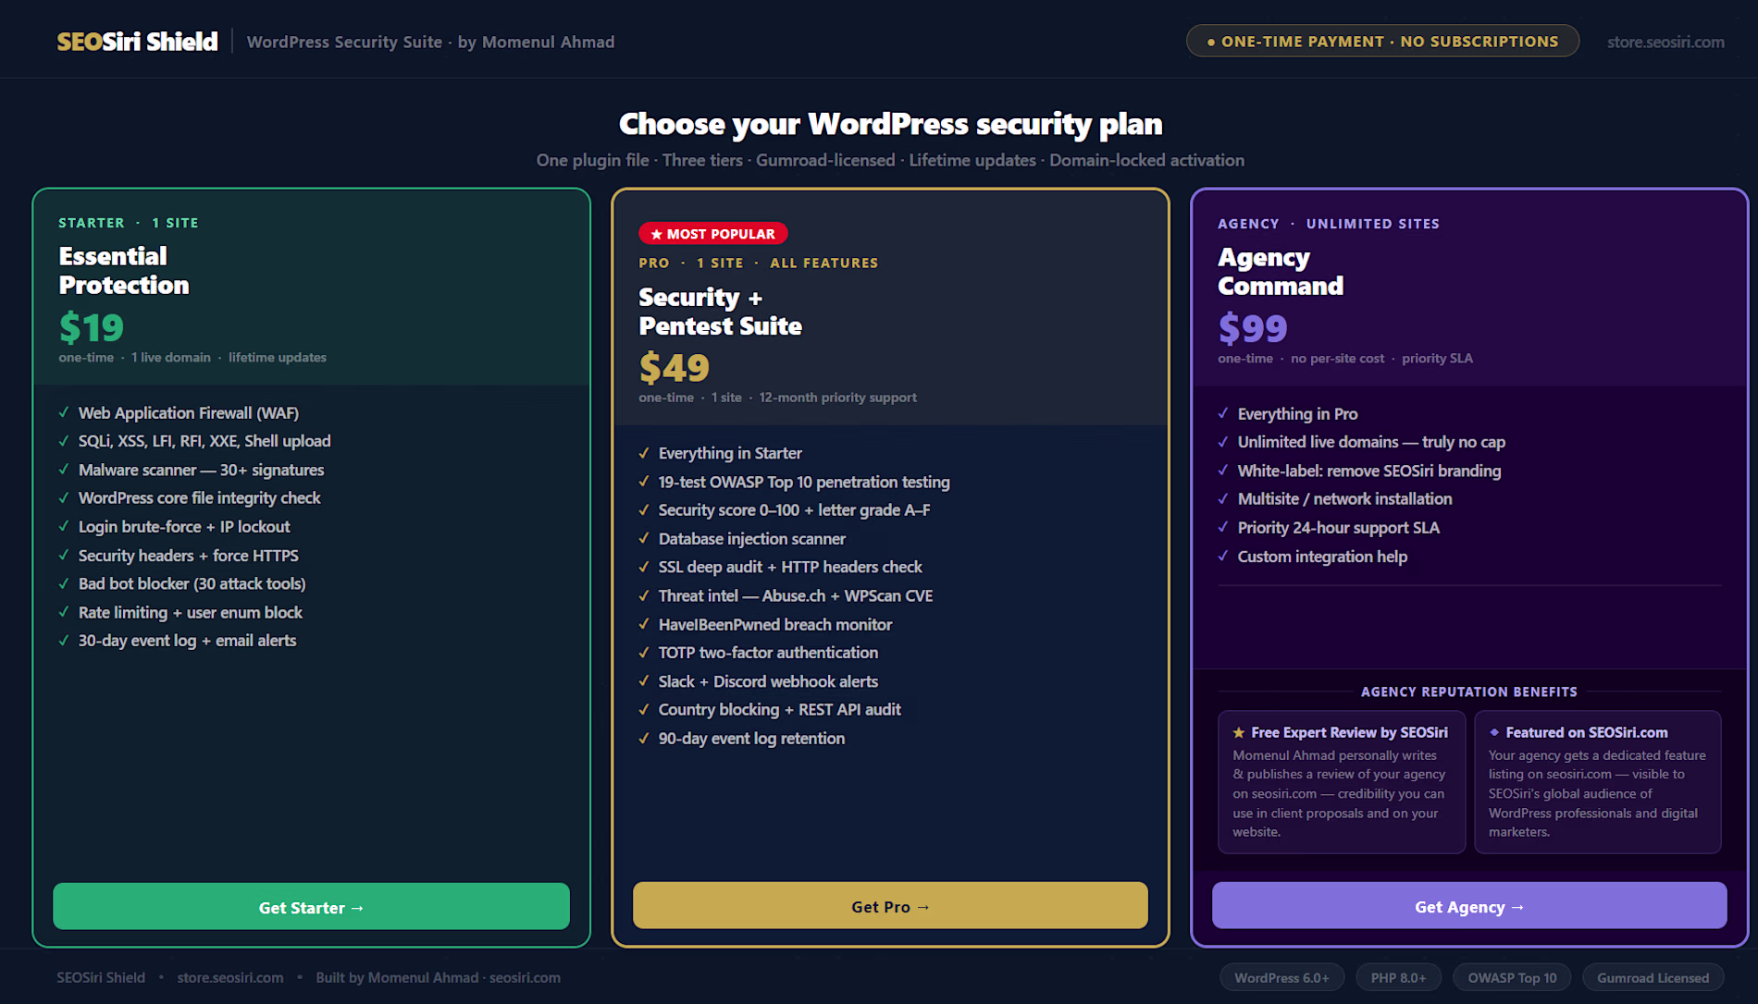The image size is (1758, 1004).
Task: Click checkmark beside White-label branding feature
Action: click(1223, 471)
